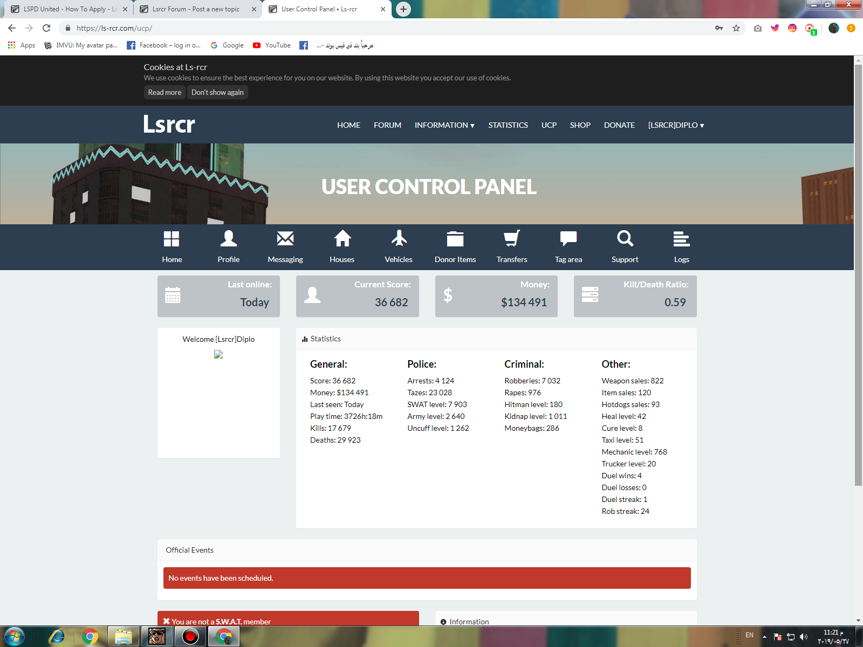
Task: Open the Action Center flag icon
Action: [778, 637]
